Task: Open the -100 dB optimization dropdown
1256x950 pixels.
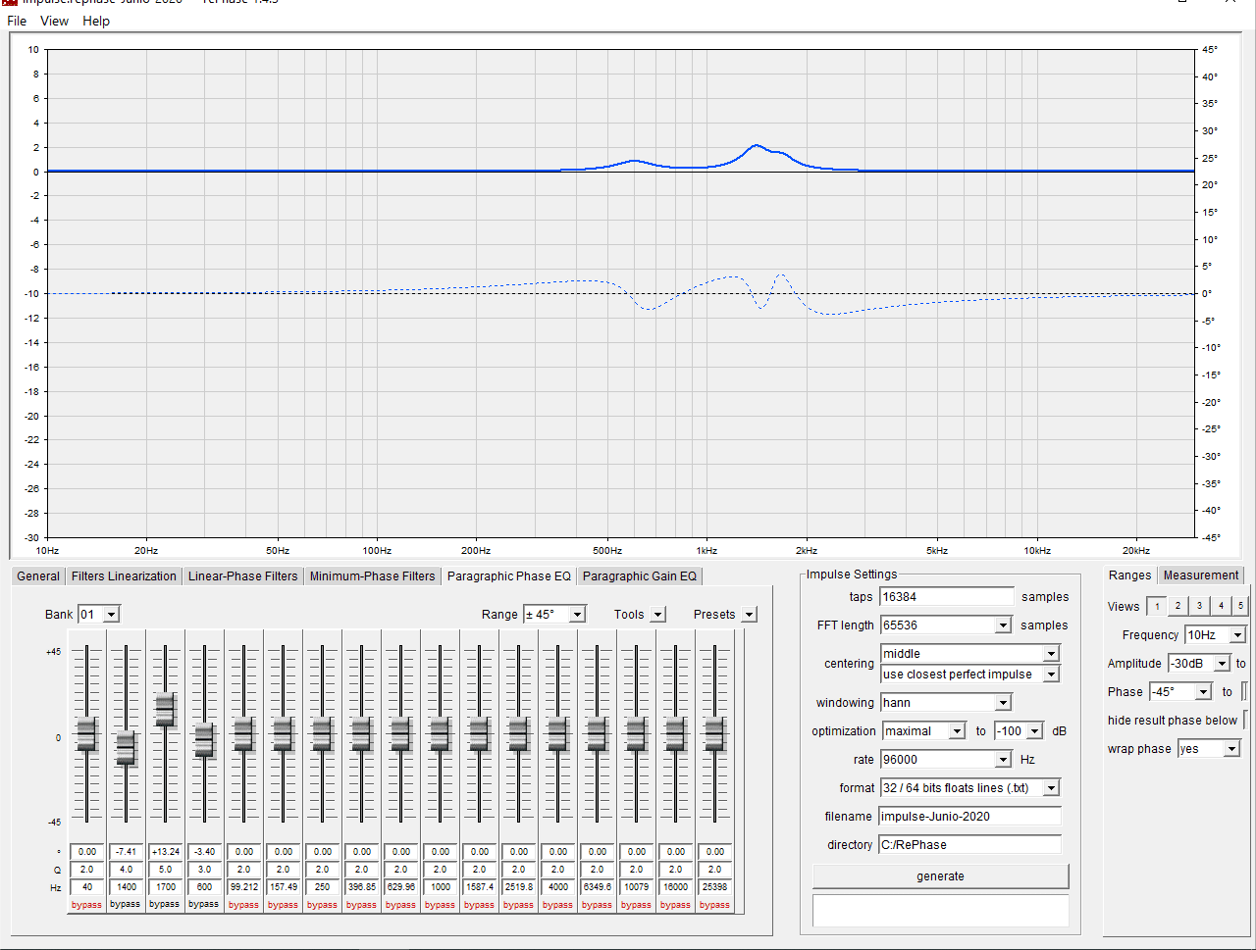Action: click(1034, 731)
